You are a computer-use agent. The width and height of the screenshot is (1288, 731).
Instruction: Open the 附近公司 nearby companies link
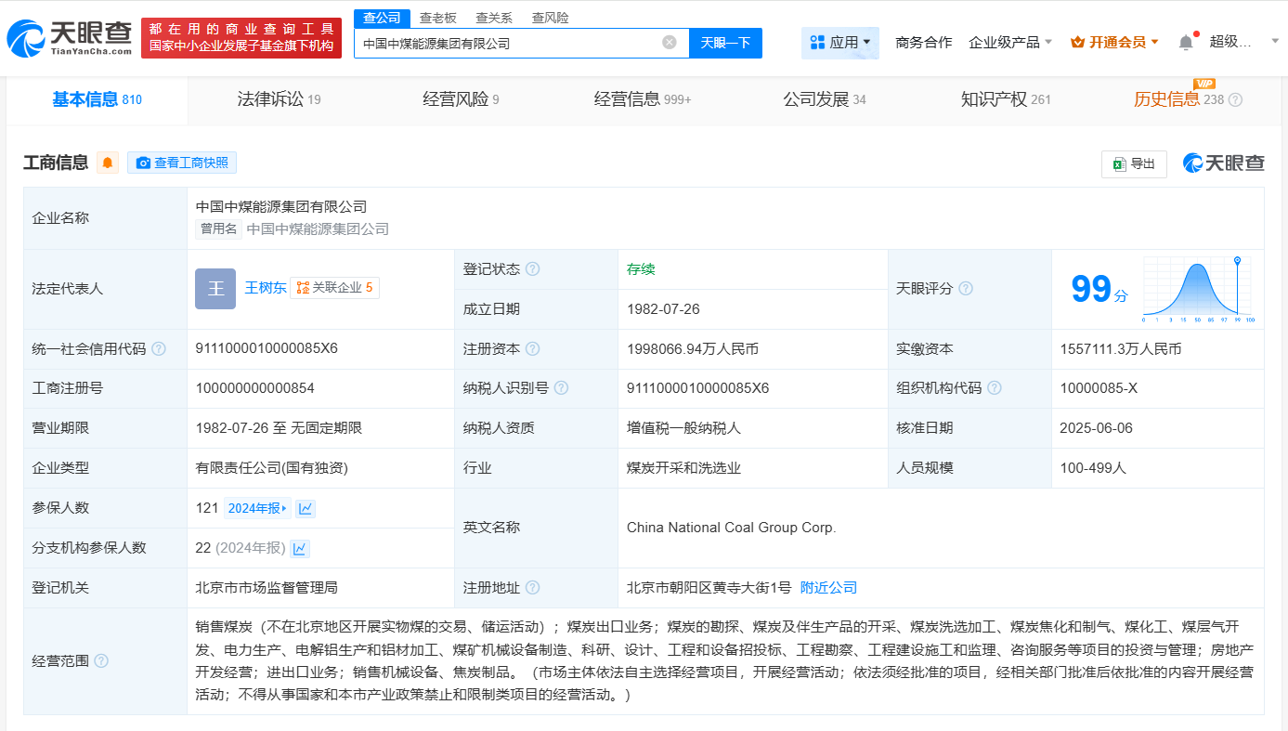[828, 588]
